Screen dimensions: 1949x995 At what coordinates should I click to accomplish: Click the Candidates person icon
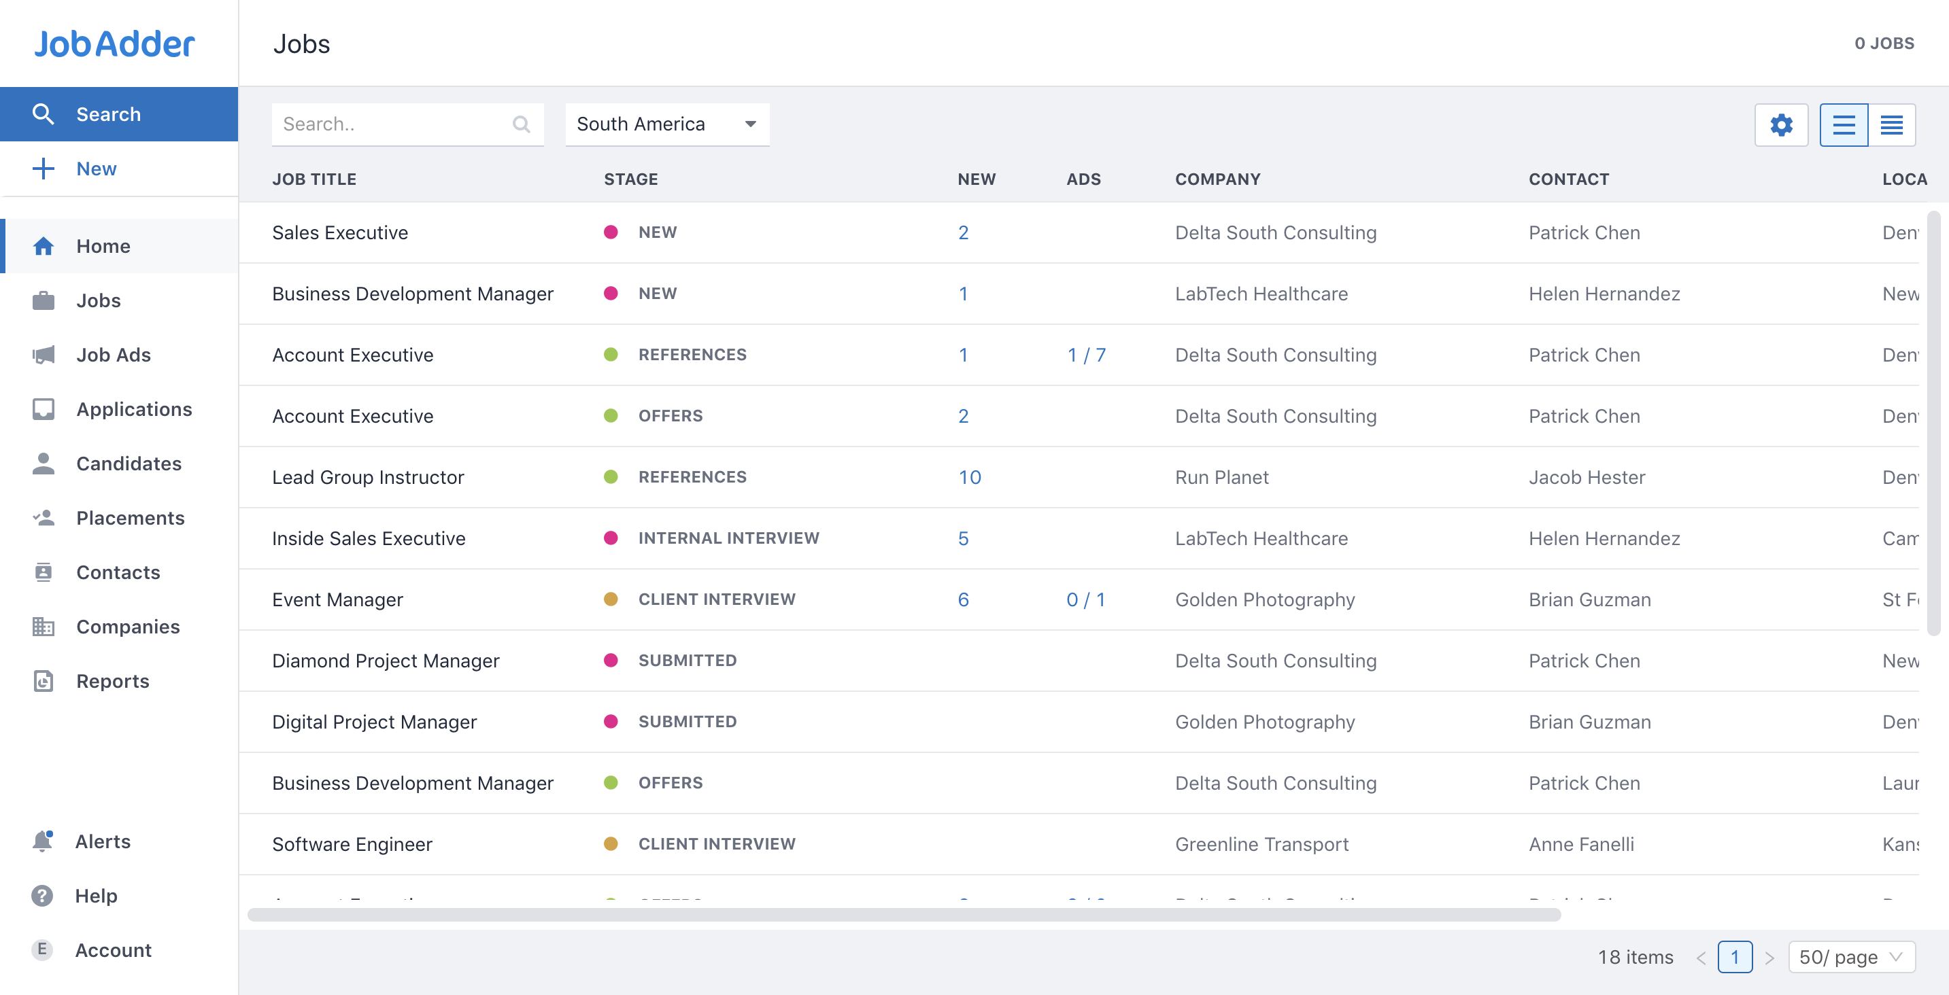pos(43,464)
